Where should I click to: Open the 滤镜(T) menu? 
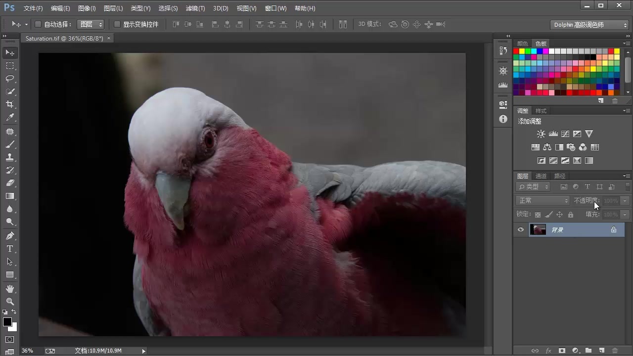(195, 8)
